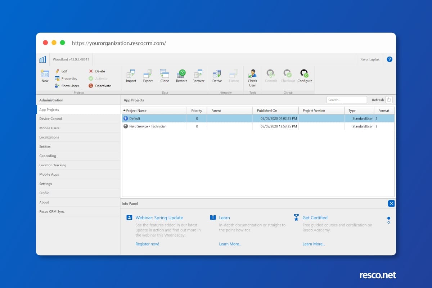Click the project search field
This screenshot has height=288, width=432.
pos(347,100)
